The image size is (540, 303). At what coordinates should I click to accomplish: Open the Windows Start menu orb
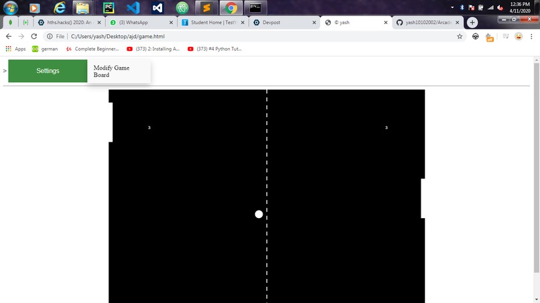click(10, 7)
